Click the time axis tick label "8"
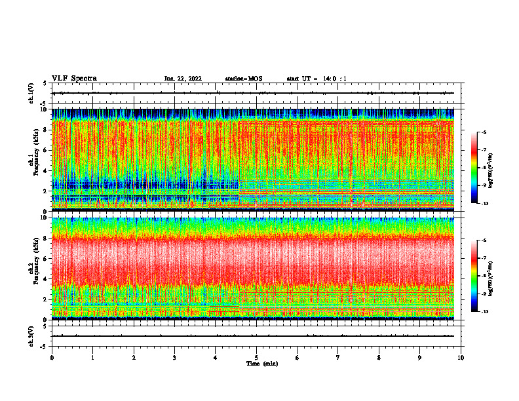 click(x=379, y=358)
